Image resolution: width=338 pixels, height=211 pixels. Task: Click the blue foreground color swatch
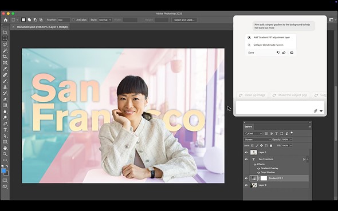[x=3, y=171]
